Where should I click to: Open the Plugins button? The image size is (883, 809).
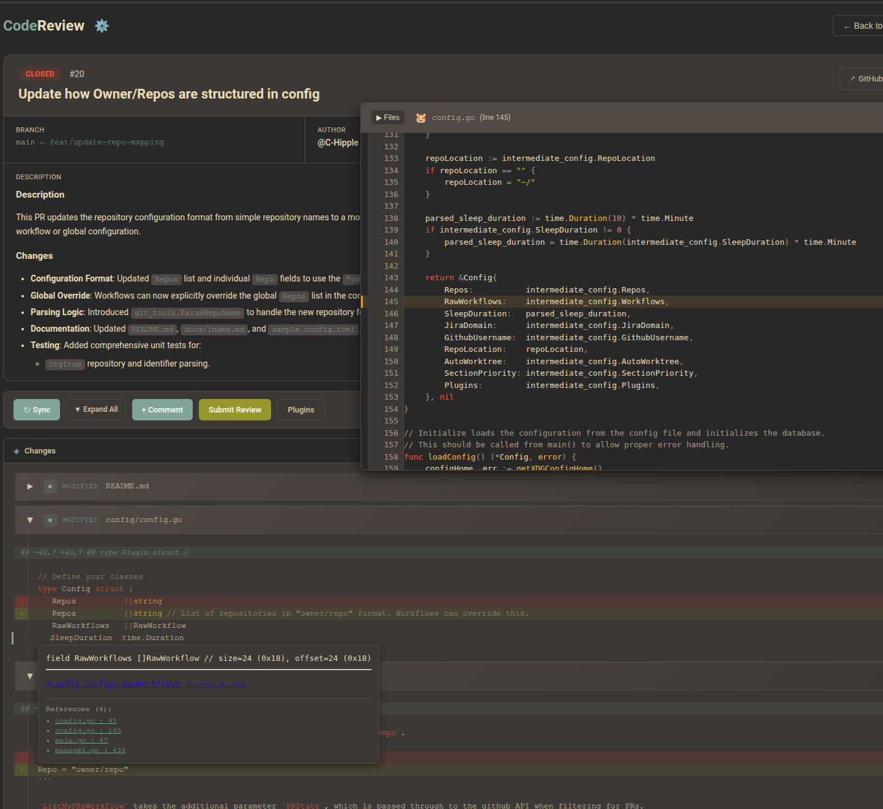[x=301, y=409]
